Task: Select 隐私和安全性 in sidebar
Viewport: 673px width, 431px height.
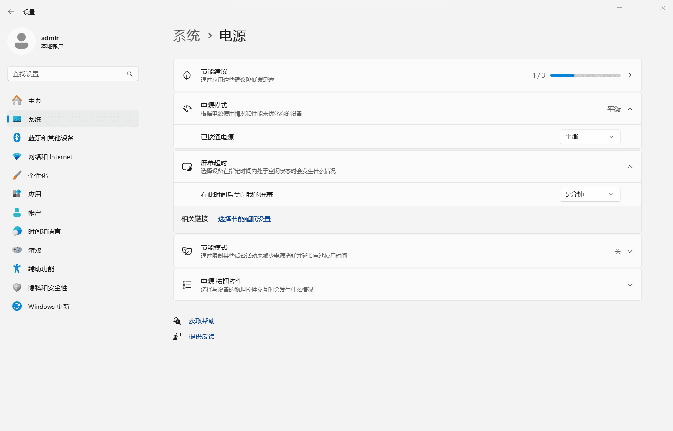Action: coord(73,287)
